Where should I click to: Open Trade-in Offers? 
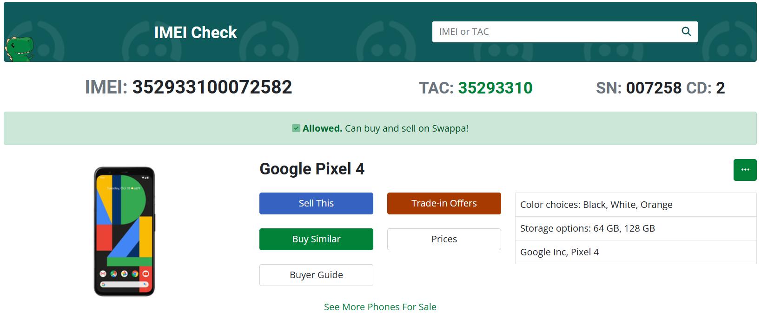(444, 203)
